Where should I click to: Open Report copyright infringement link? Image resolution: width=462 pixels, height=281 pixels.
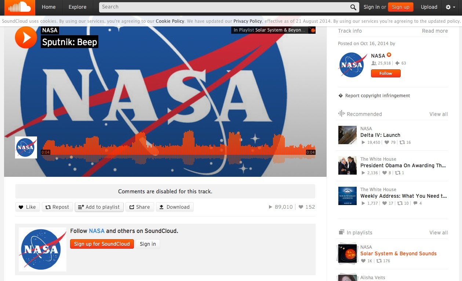click(x=377, y=96)
